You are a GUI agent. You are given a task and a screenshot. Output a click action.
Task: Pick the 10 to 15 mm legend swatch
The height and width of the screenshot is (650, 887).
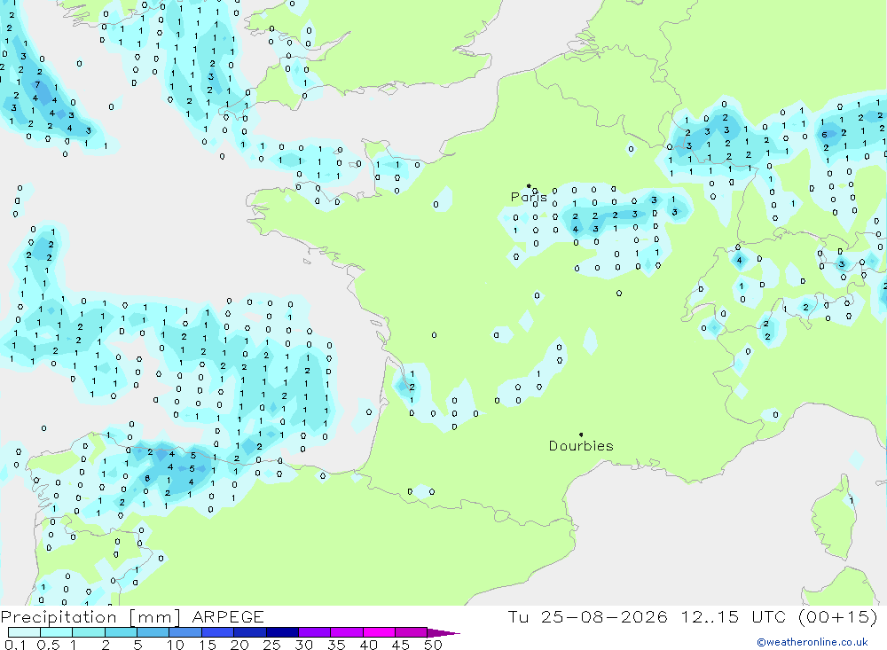(185, 632)
